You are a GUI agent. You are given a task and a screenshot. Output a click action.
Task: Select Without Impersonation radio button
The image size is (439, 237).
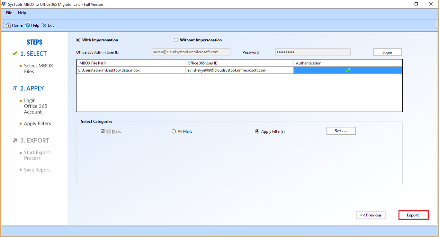coord(176,40)
